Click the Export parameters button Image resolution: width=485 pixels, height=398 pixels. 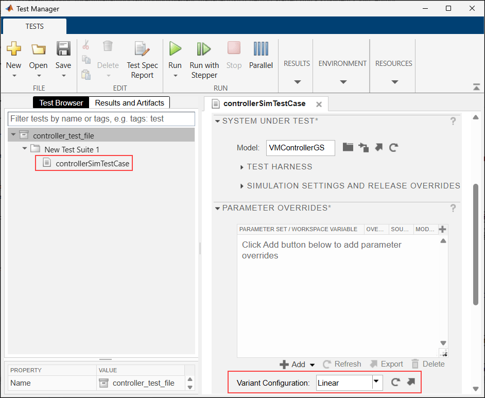(x=387, y=364)
